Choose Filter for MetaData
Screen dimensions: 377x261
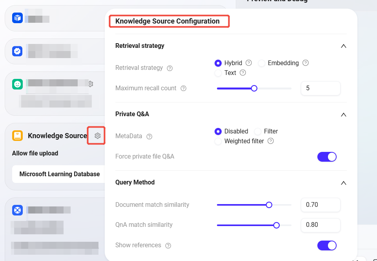[x=258, y=131]
